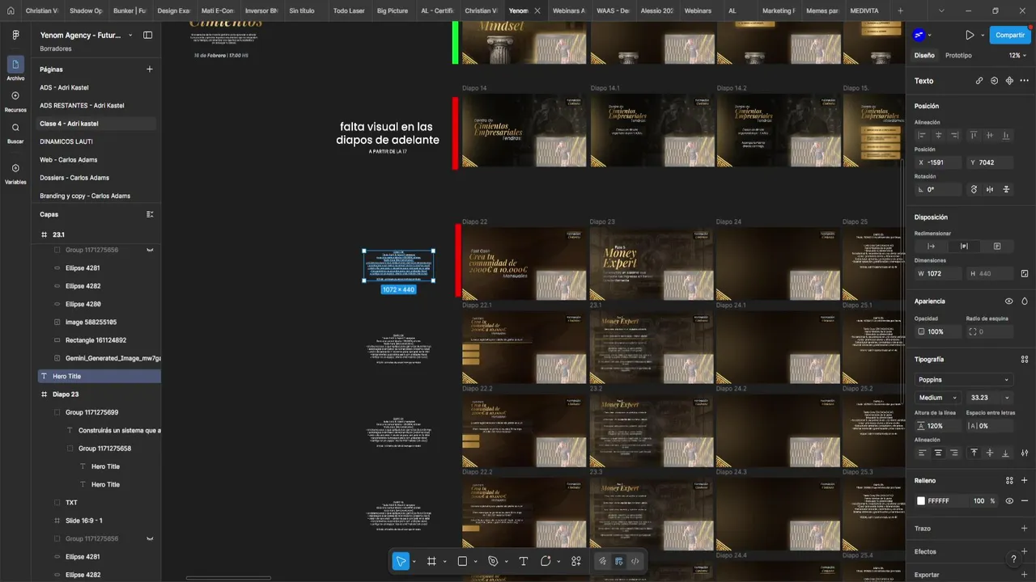This screenshot has height=582, width=1036.
Task: Add a stroke in Trazo section
Action: (1025, 529)
